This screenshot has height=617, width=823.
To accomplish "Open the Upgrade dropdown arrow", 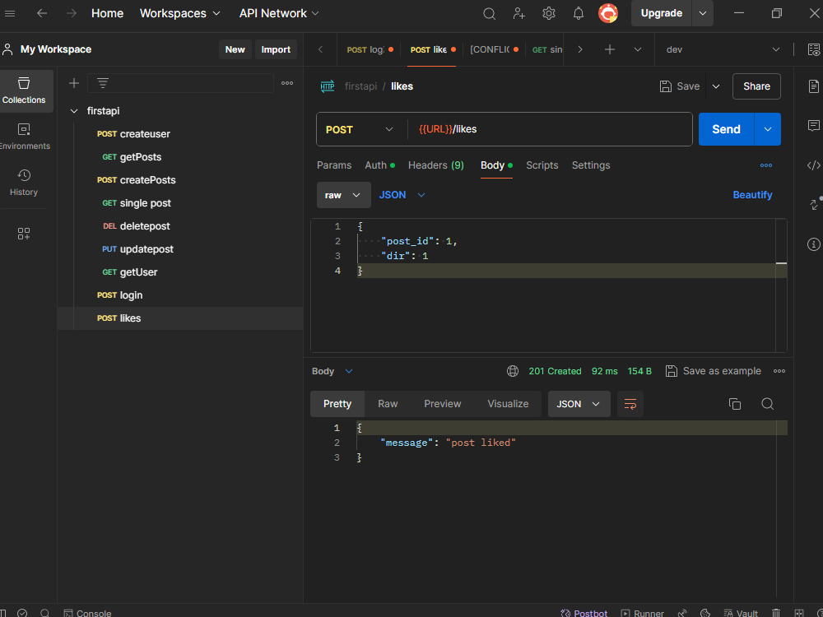I will (x=703, y=14).
